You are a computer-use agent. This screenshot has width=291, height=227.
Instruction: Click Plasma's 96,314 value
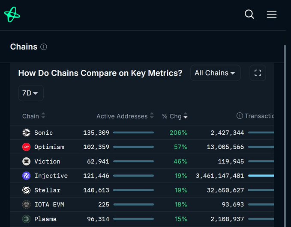pos(98,219)
